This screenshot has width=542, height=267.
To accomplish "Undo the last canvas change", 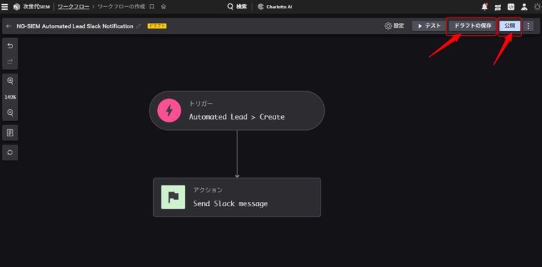I will click(10, 46).
